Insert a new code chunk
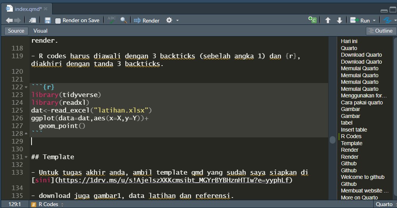 (312, 20)
